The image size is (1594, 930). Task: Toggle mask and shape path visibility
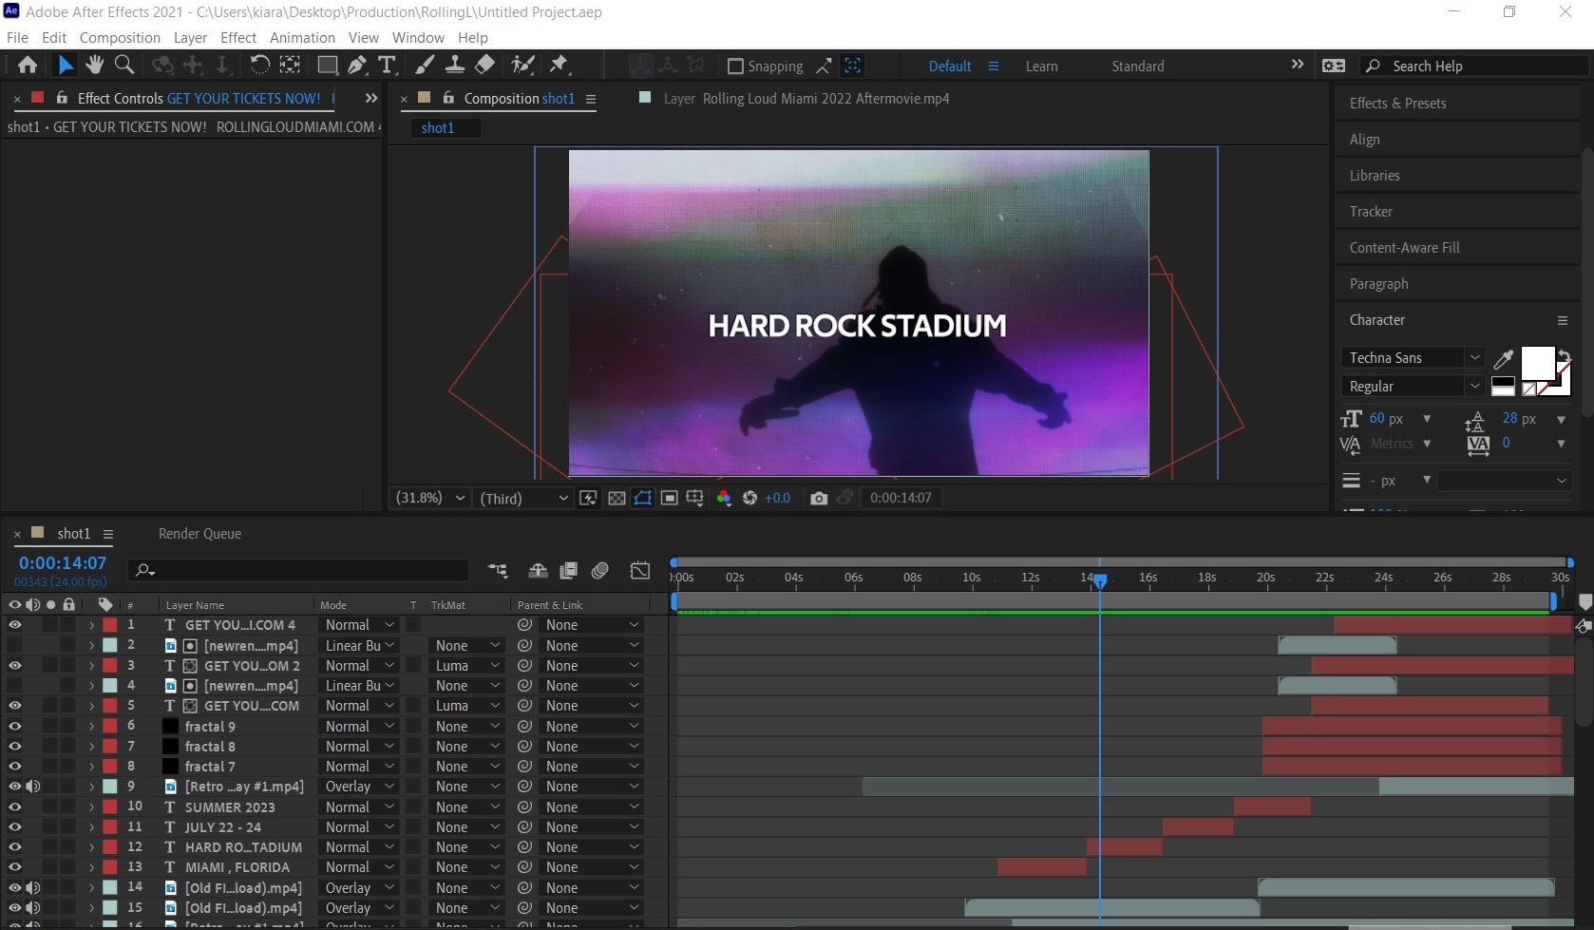(x=643, y=498)
